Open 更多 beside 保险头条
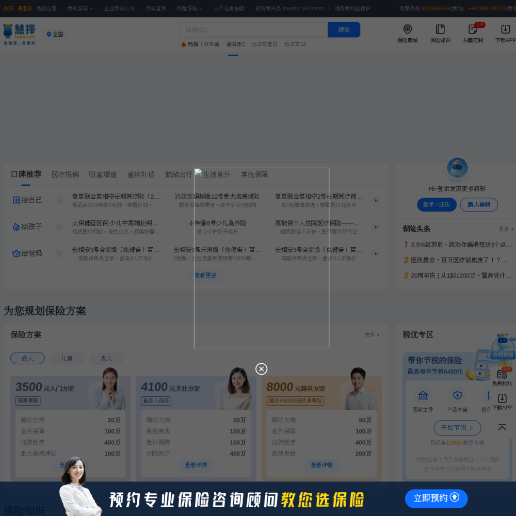Viewport: 516px width, 516px height. [506, 229]
